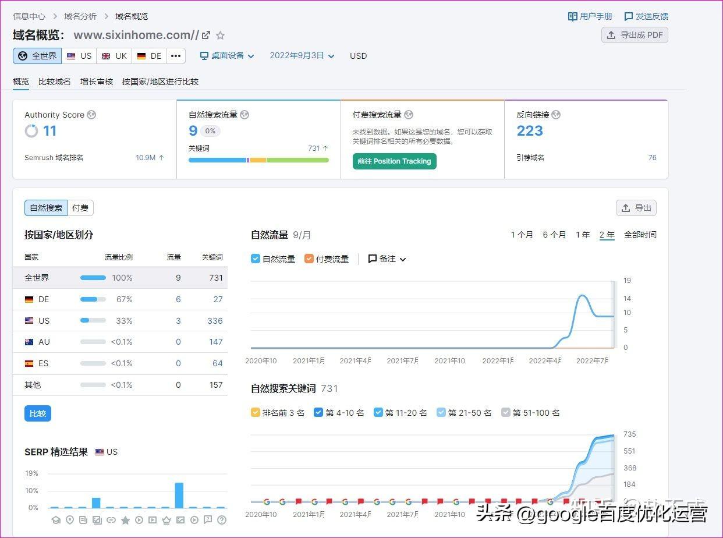Click the info globe beside 付费搜索流量
Screen dimensions: 723x538
point(409,115)
